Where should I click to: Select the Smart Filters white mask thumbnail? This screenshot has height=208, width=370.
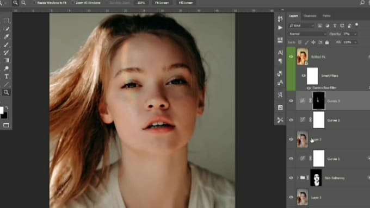312,76
